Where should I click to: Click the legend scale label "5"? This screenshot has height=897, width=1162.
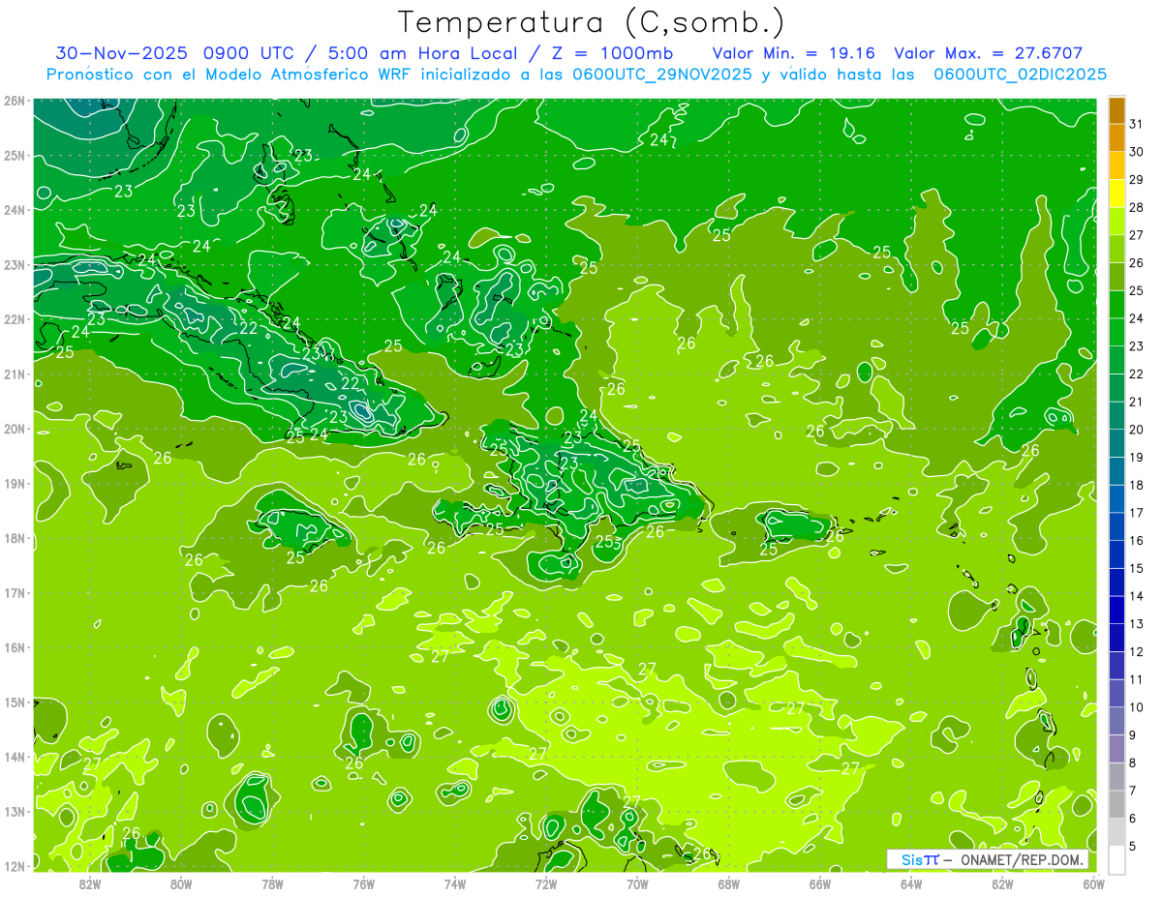click(1133, 847)
